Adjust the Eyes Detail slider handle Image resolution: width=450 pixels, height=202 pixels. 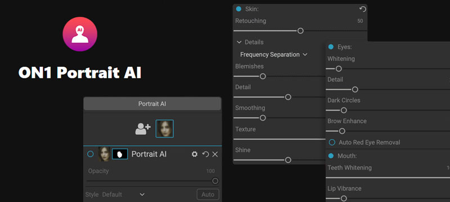pyautogui.click(x=355, y=90)
